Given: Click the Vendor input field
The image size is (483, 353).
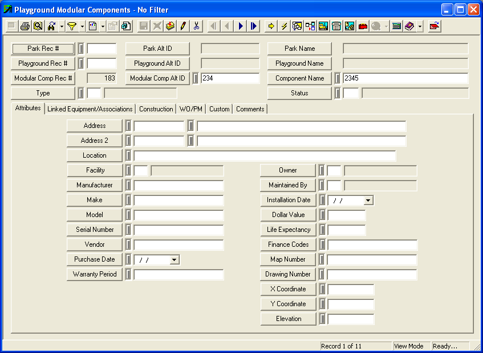Looking at the screenshot, I should 178,245.
